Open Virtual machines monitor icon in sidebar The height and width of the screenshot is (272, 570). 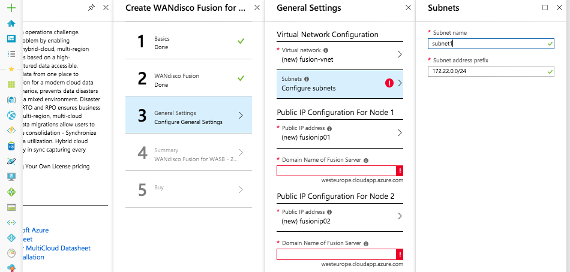tap(11, 177)
